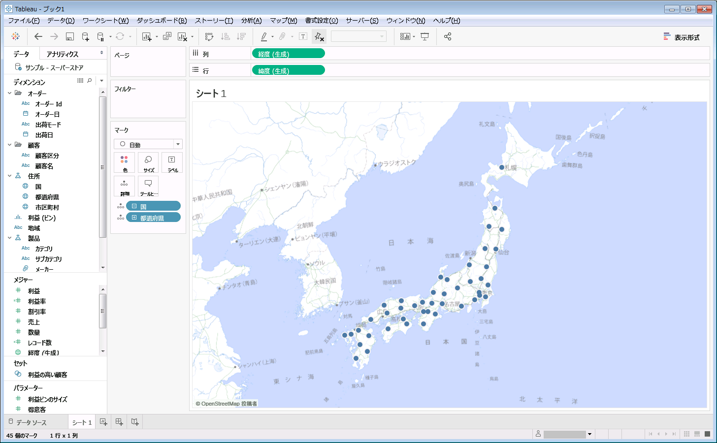Click the 経度 (生成) pill on Columns

click(x=289, y=54)
